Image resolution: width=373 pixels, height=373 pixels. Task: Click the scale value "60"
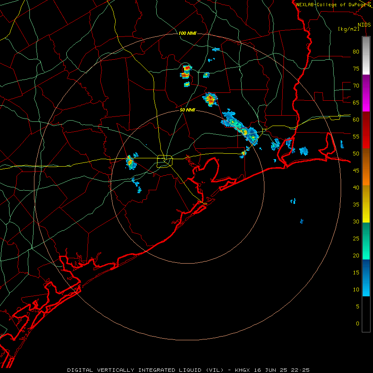(356, 120)
